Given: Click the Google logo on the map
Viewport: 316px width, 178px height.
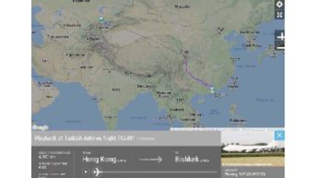Looking at the screenshot, I should (40, 127).
